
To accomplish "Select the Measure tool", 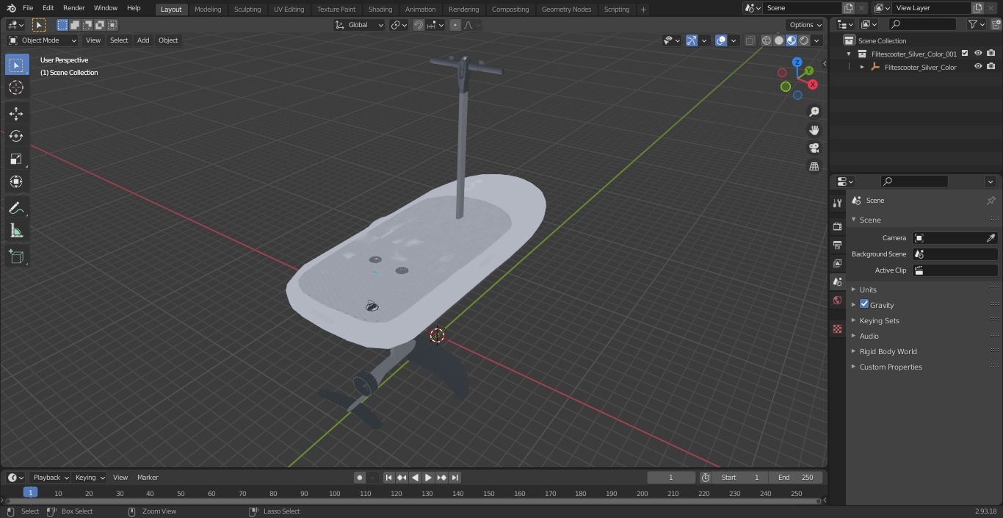I will pyautogui.click(x=16, y=231).
